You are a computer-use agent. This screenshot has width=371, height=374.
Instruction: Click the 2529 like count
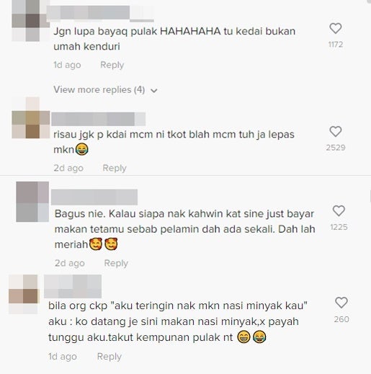click(x=336, y=148)
